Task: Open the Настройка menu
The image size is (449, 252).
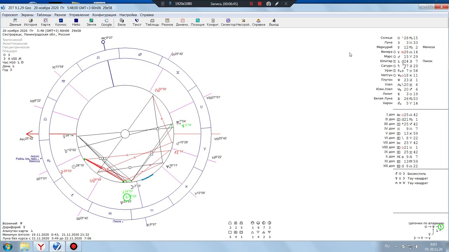Action: coord(128,15)
